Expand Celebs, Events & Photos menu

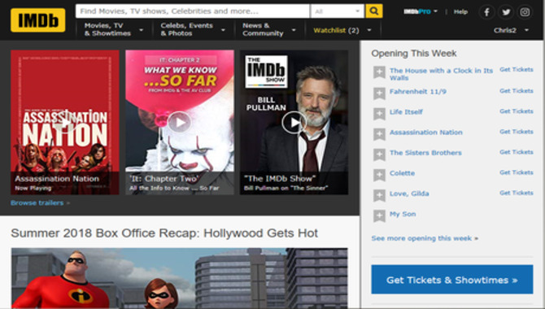coord(193,29)
